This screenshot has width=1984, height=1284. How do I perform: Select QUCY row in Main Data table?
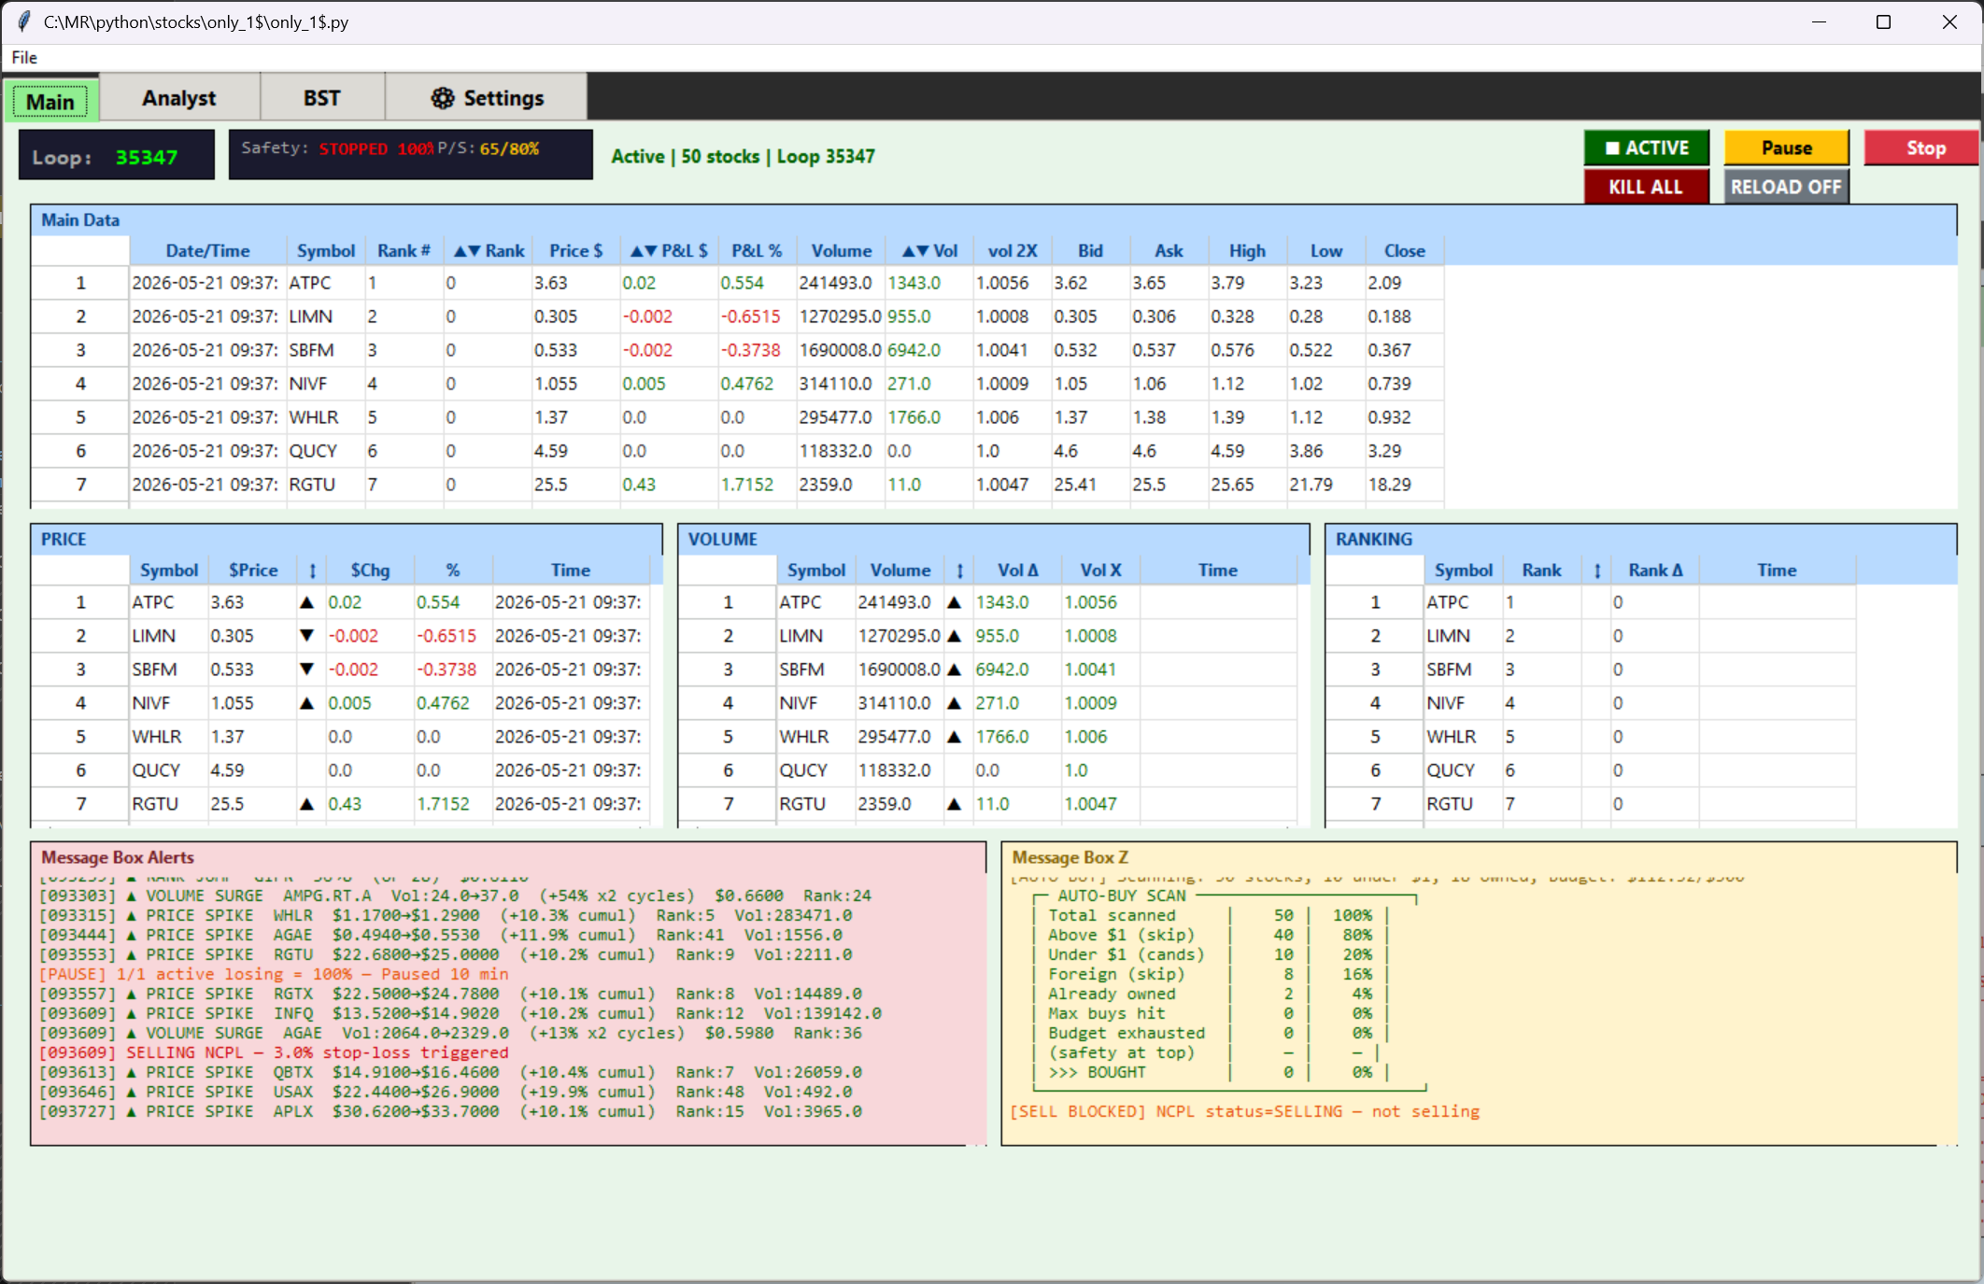click(x=738, y=451)
